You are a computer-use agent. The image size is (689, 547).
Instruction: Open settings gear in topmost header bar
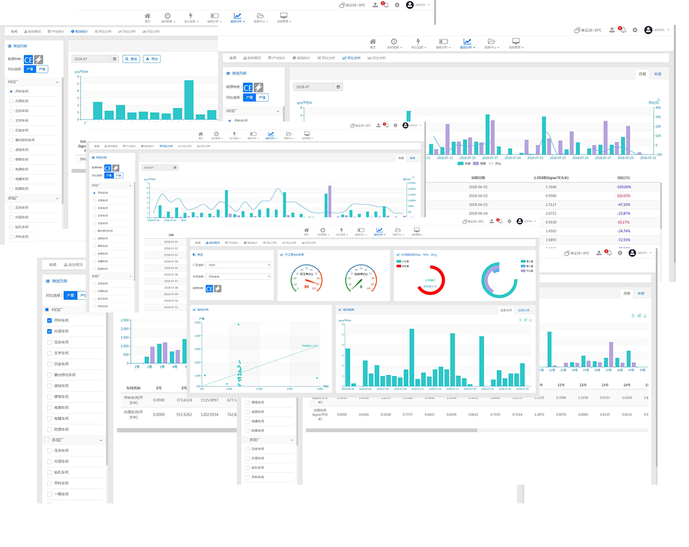click(397, 5)
